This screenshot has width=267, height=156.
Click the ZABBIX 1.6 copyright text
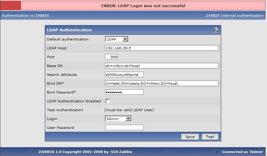coord(85,152)
